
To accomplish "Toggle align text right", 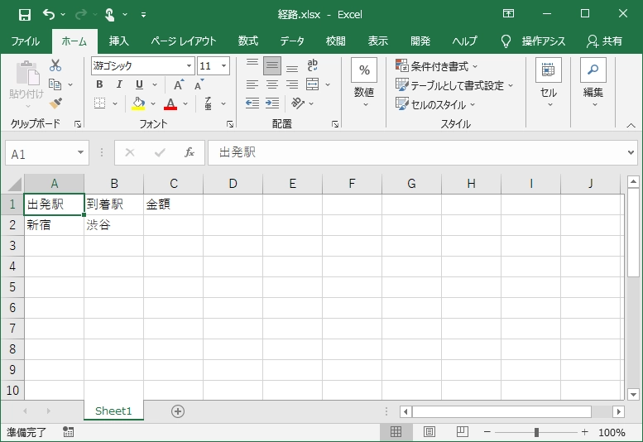I will pyautogui.click(x=292, y=84).
